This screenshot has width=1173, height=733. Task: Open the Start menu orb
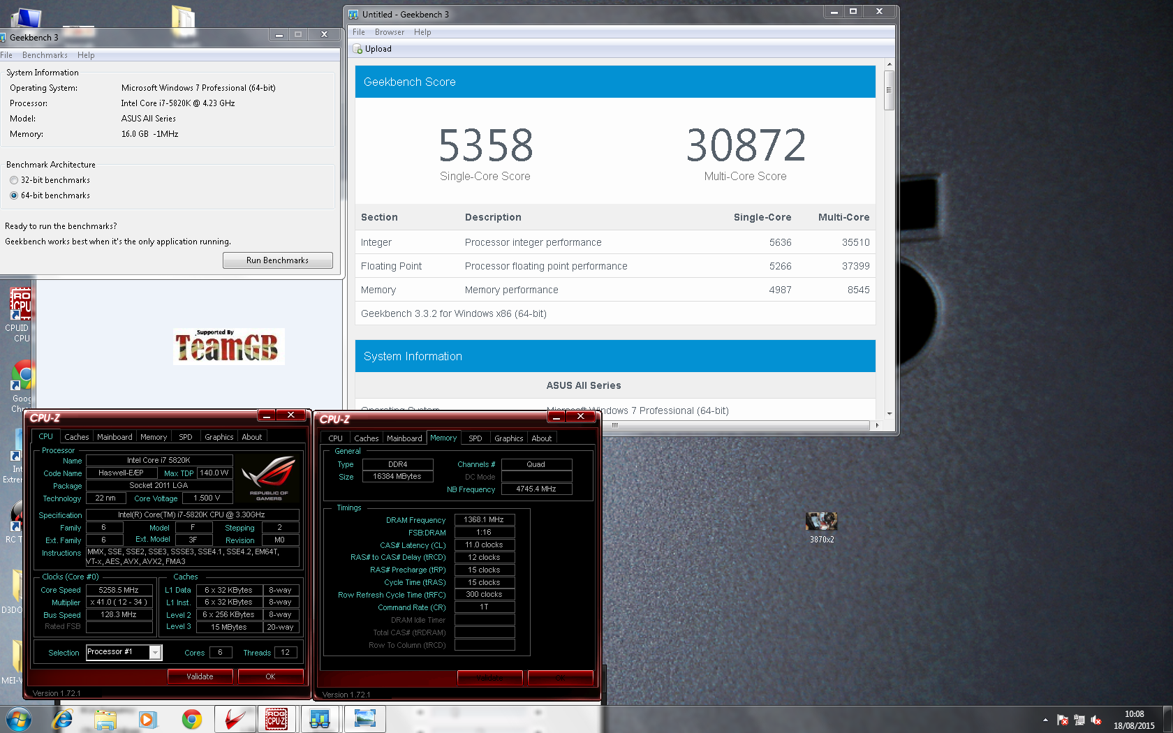(x=19, y=719)
